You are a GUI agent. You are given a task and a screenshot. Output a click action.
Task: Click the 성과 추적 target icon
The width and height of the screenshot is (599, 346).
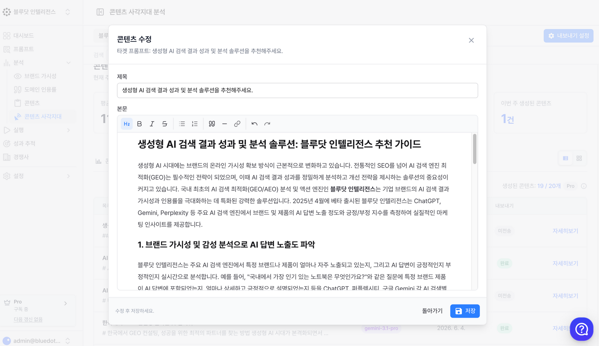tap(7, 143)
